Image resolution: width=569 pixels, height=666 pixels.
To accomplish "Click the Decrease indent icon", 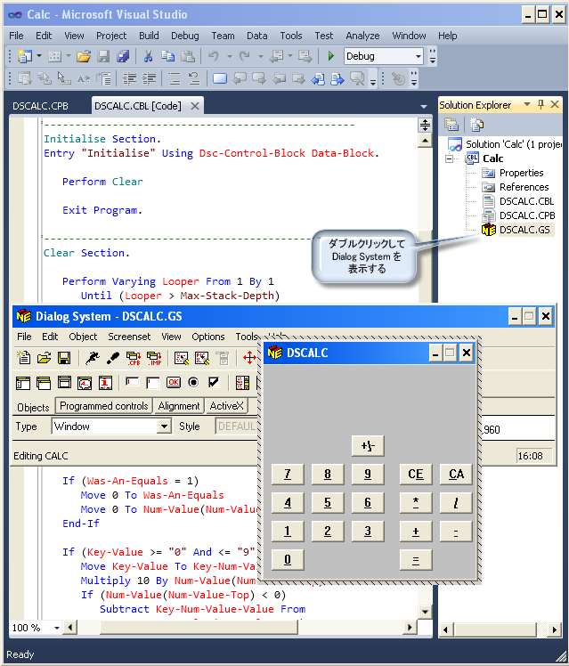I will click(x=129, y=78).
